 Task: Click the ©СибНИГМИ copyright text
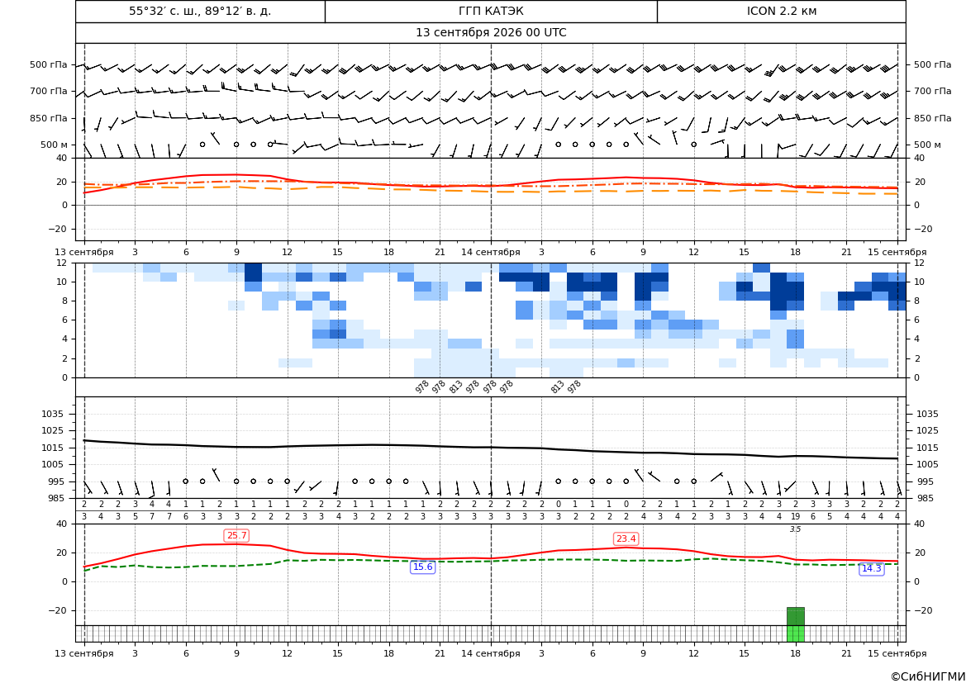(x=928, y=676)
